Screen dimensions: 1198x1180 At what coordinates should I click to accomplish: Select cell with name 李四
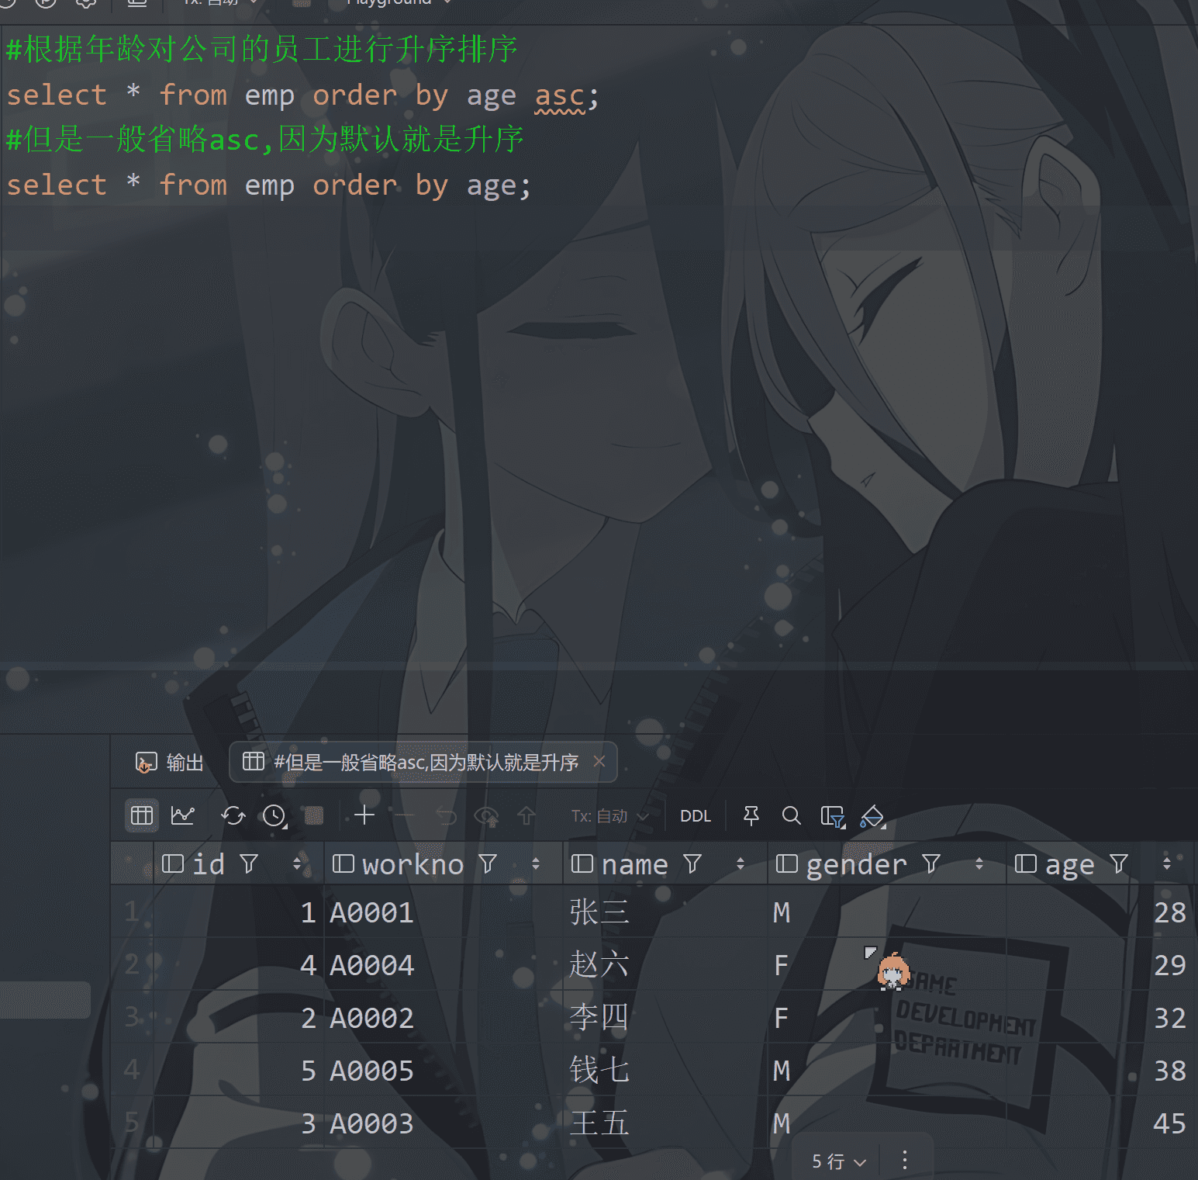(x=599, y=1017)
